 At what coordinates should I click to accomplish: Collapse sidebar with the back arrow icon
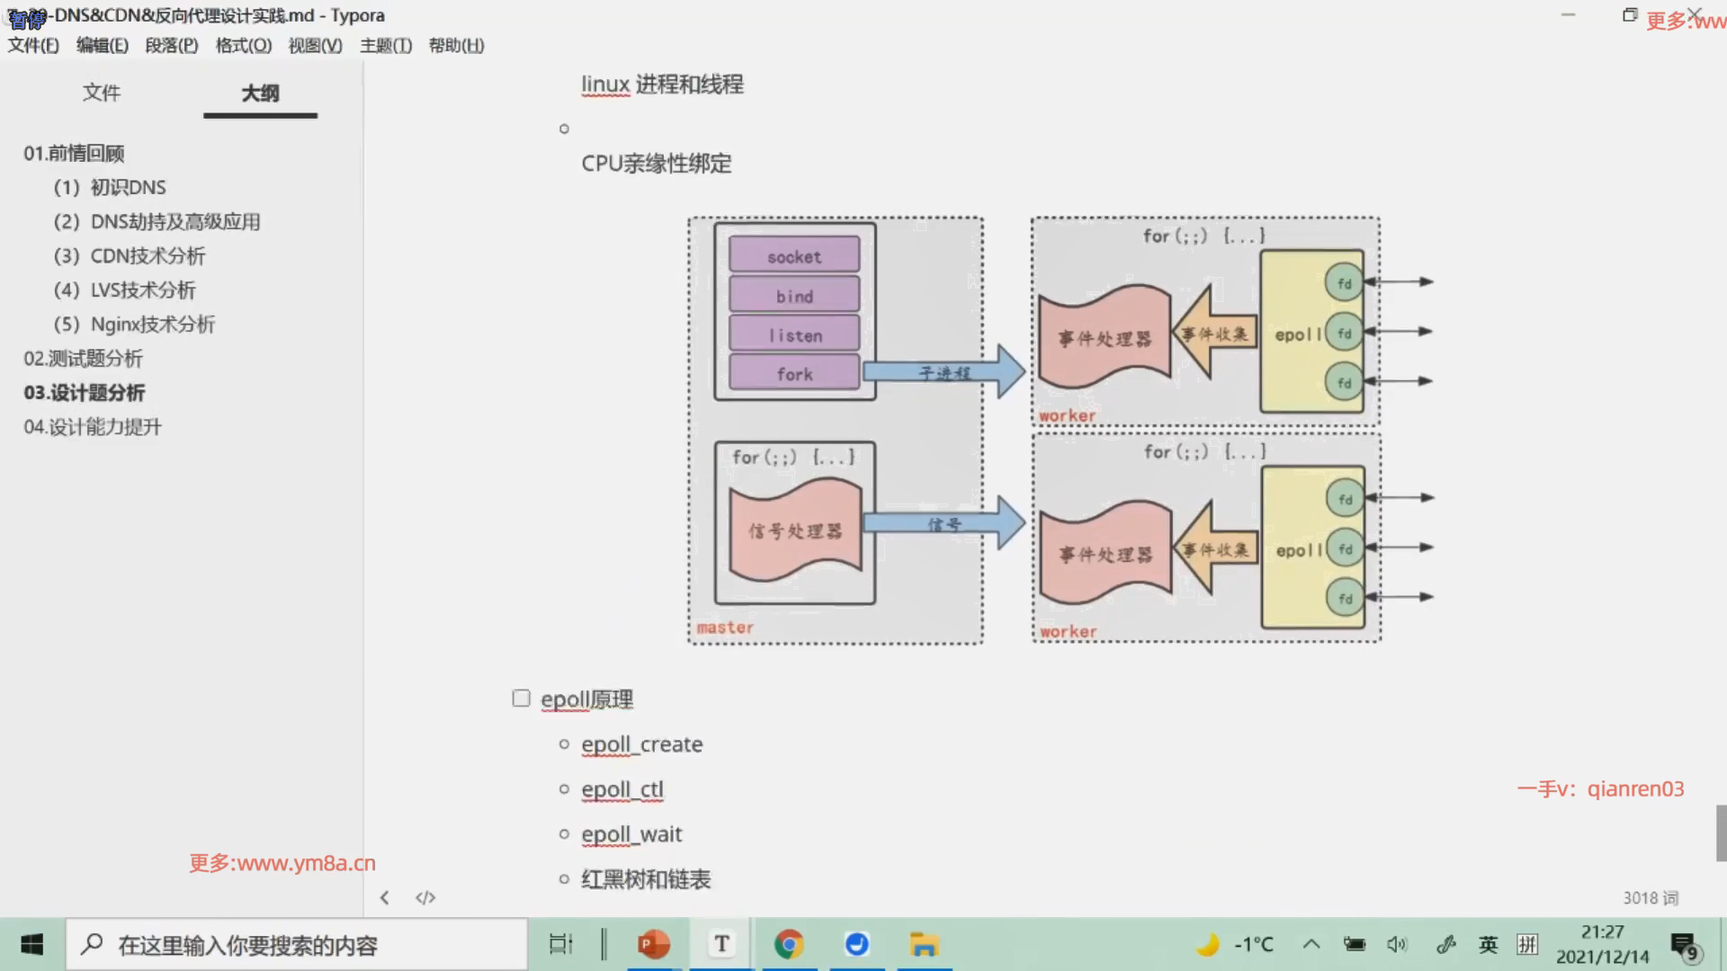click(x=385, y=897)
